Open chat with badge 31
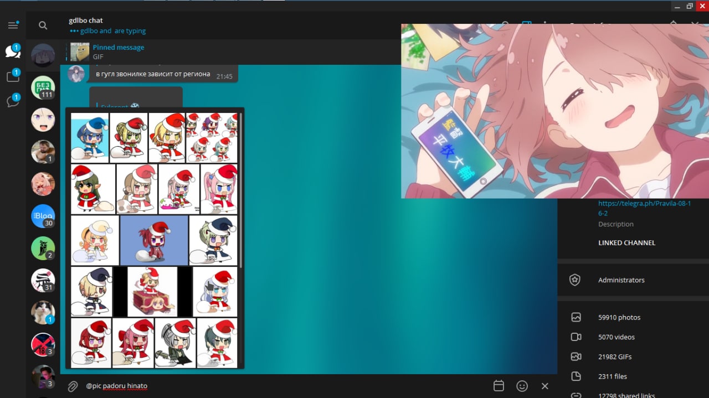Viewport: 709px width, 398px height. click(43, 281)
